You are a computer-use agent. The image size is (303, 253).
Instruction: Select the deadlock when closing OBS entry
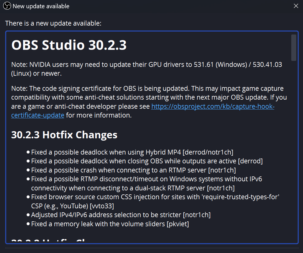coord(147,161)
